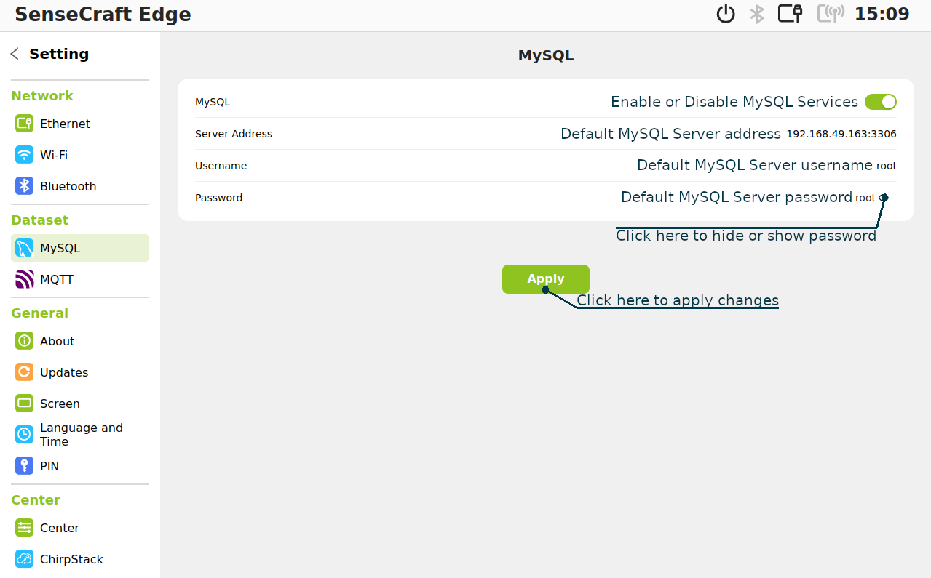The width and height of the screenshot is (931, 578).
Task: Open ChirpStack via its cloud icon
Action: tap(24, 559)
